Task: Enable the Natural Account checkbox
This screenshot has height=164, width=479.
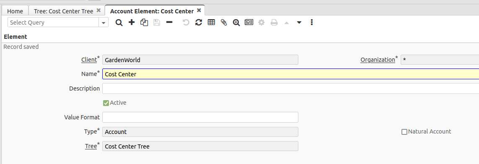Action: pyautogui.click(x=404, y=132)
